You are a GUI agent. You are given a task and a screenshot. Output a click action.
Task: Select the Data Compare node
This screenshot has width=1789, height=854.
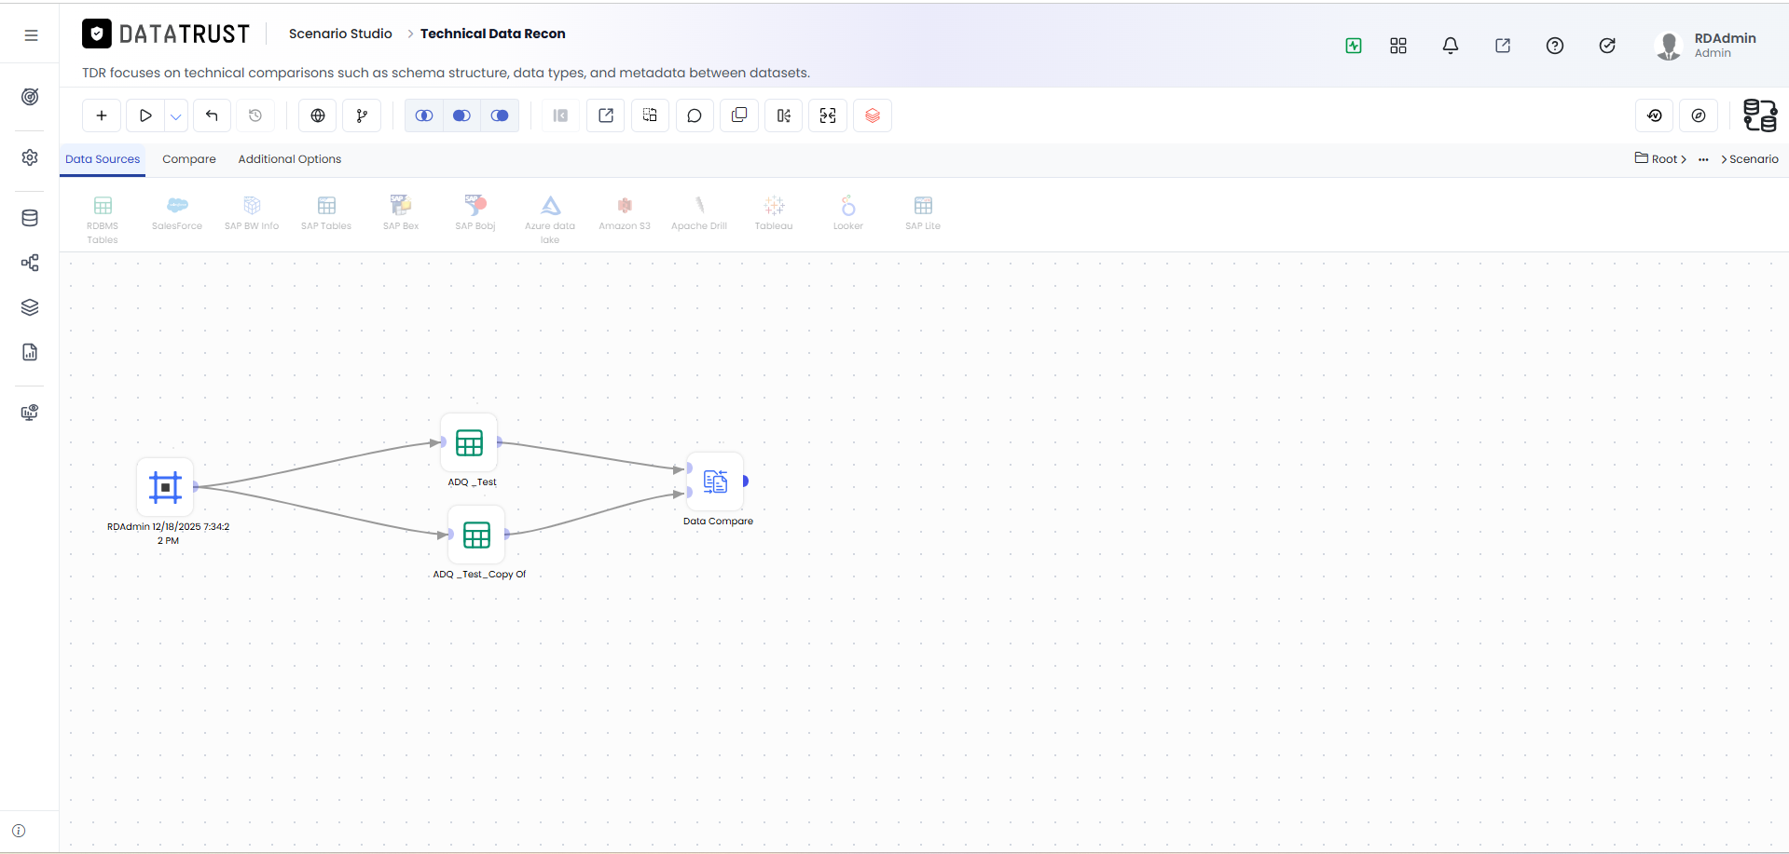716,481
